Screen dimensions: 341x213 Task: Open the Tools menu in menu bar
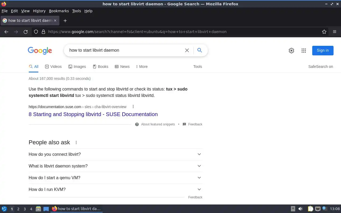click(x=76, y=11)
